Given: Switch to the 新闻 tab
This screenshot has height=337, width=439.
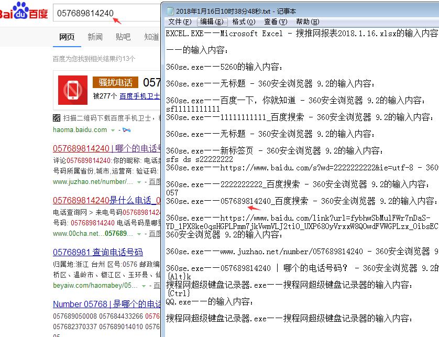Looking at the screenshot, I should point(95,37).
